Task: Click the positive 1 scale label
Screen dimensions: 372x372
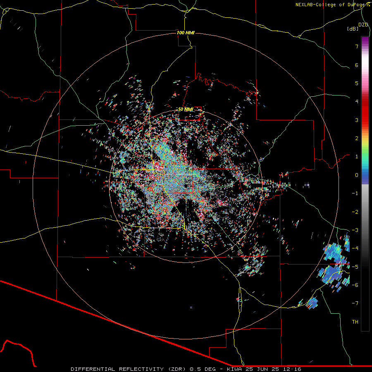Action: (357, 157)
